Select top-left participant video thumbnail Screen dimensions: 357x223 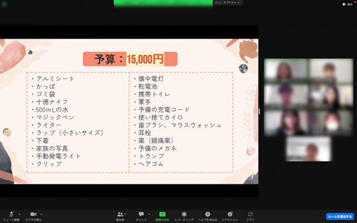286,71
